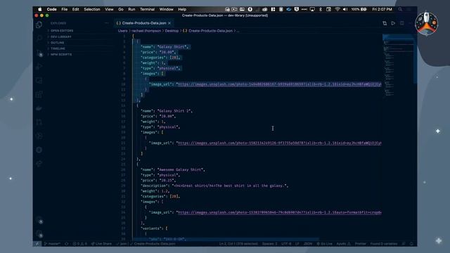Screen dimensions: 450x253
Task: Open the Wi-Fi status menu
Action: (x=337, y=9)
